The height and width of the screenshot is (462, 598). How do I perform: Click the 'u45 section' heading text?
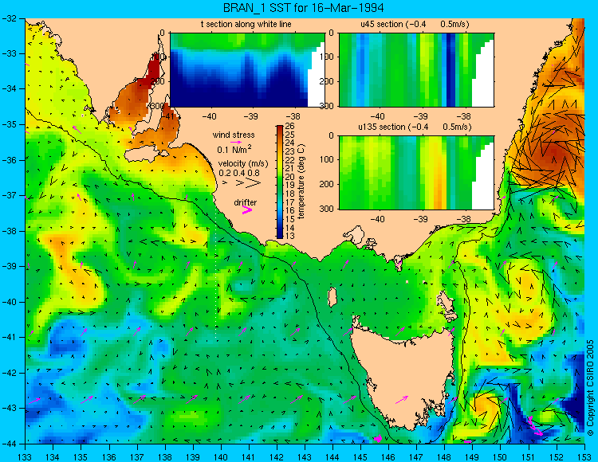point(382,24)
